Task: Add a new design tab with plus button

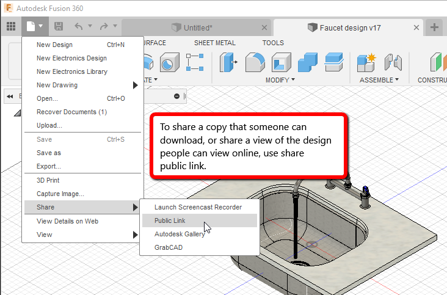Action: 435,27
